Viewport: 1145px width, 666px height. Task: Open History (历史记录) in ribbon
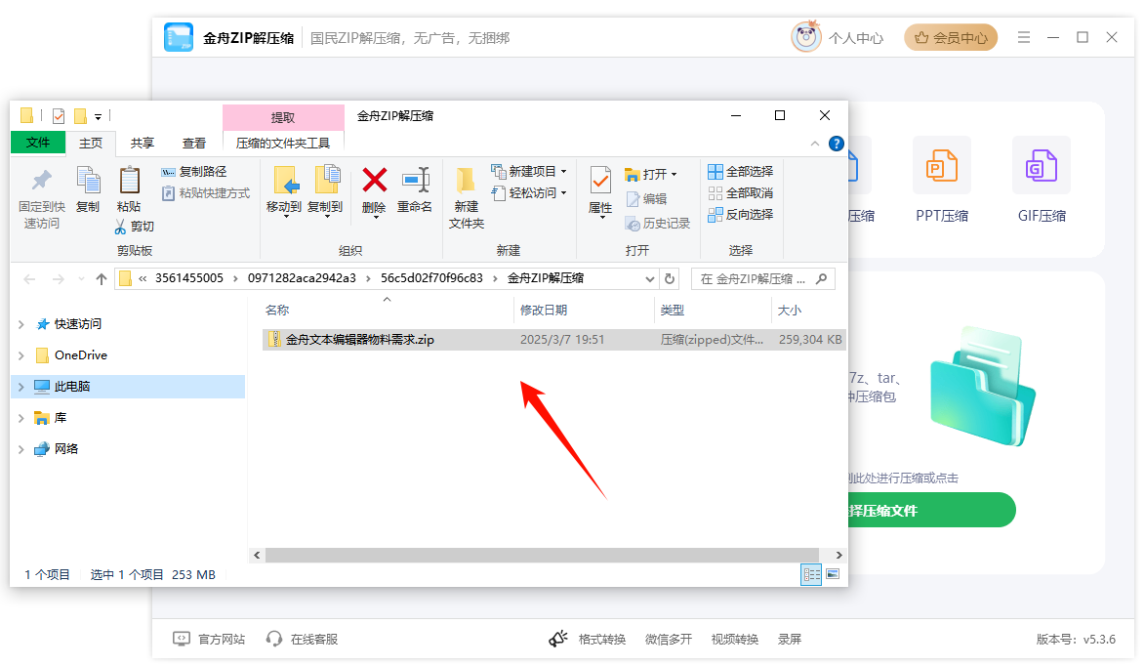point(657,224)
